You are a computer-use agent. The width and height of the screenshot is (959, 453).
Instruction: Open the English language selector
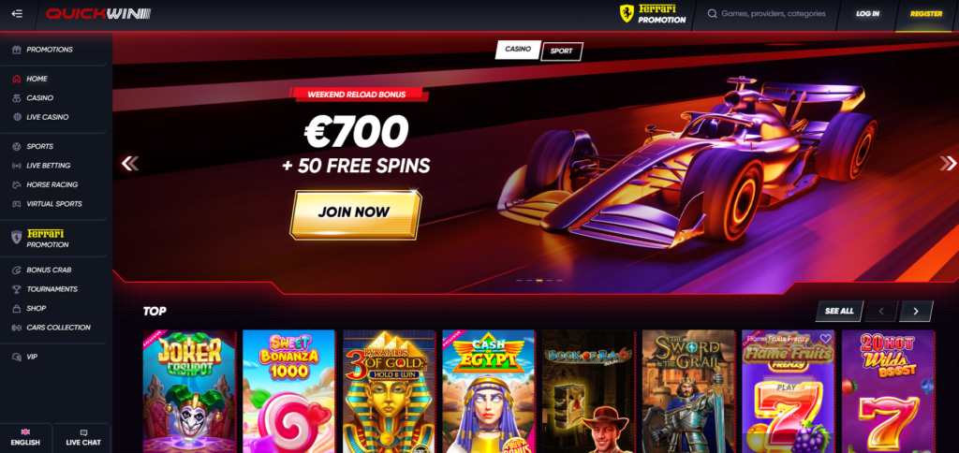[25, 438]
